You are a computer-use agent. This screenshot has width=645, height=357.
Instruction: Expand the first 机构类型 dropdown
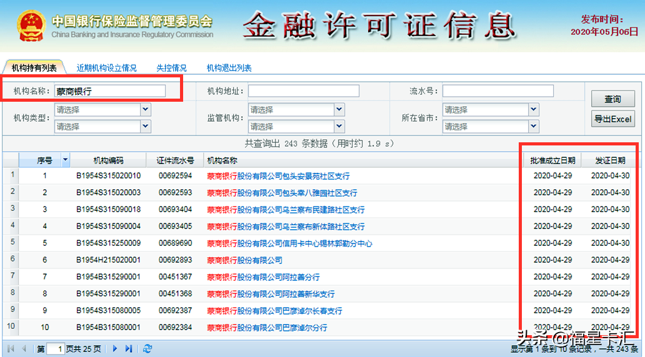tap(146, 110)
